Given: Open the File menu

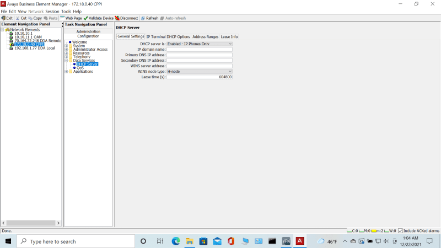Looking at the screenshot, I should tap(4, 12).
